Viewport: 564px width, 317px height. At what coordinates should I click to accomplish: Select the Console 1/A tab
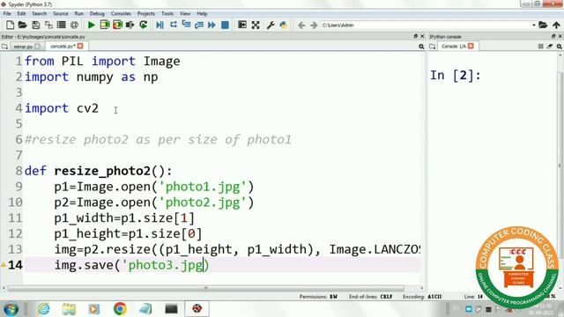[x=453, y=47]
